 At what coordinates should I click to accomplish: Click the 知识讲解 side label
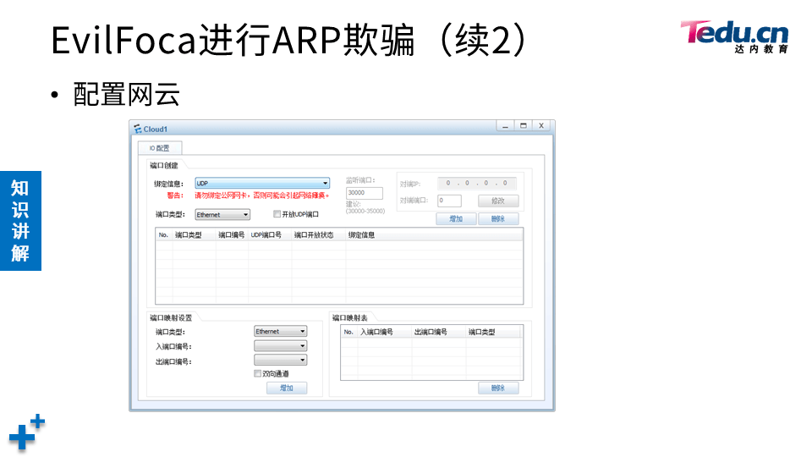[x=20, y=221]
